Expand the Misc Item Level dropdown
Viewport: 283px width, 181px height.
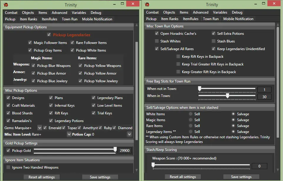click(x=69, y=134)
